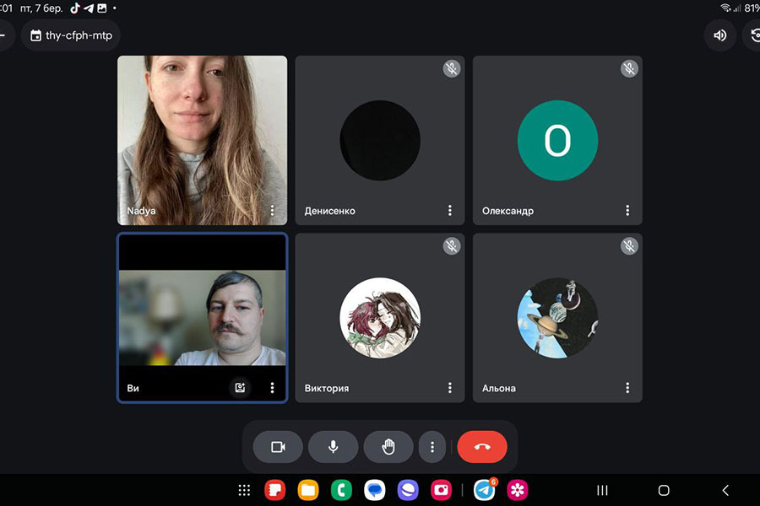Tap the background effects icon on your tile
This screenshot has height=506, width=760.
[241, 388]
